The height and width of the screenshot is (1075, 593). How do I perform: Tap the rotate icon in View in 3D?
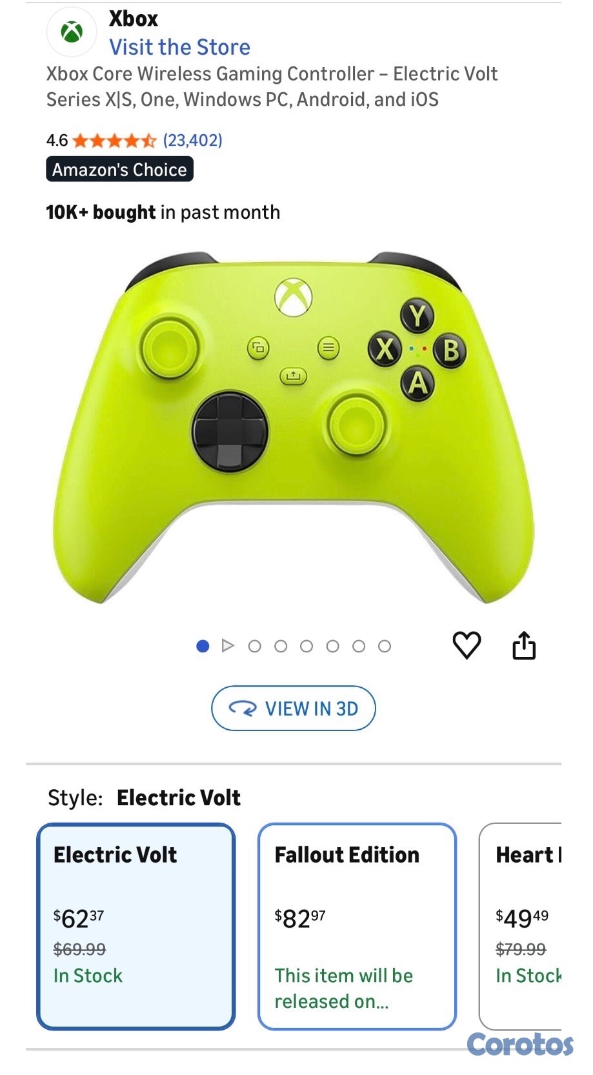[243, 708]
